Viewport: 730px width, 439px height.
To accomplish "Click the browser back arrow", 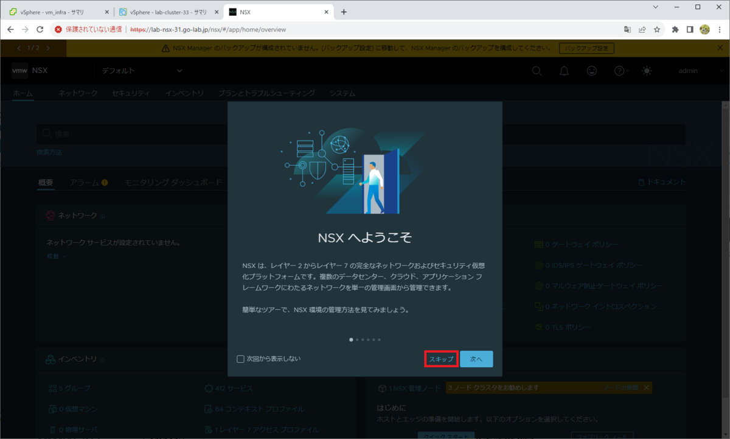I will coord(10,29).
